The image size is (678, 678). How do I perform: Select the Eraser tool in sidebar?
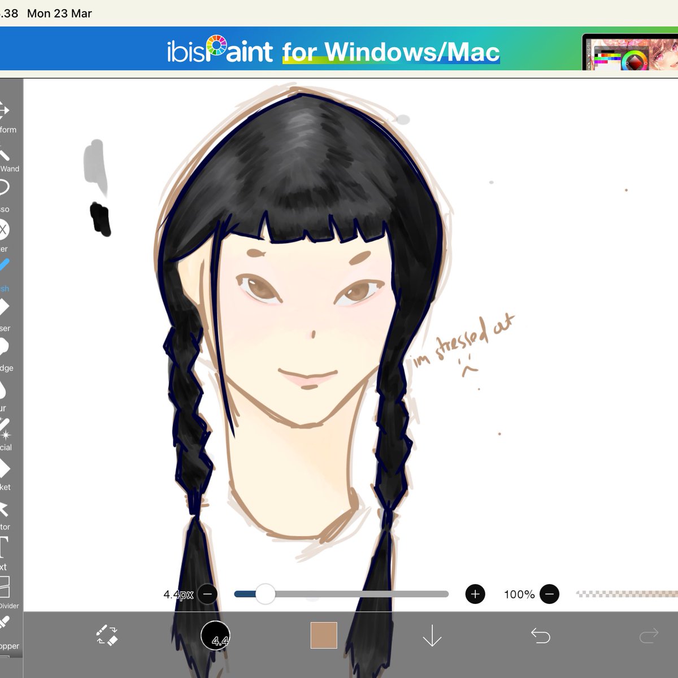6,315
